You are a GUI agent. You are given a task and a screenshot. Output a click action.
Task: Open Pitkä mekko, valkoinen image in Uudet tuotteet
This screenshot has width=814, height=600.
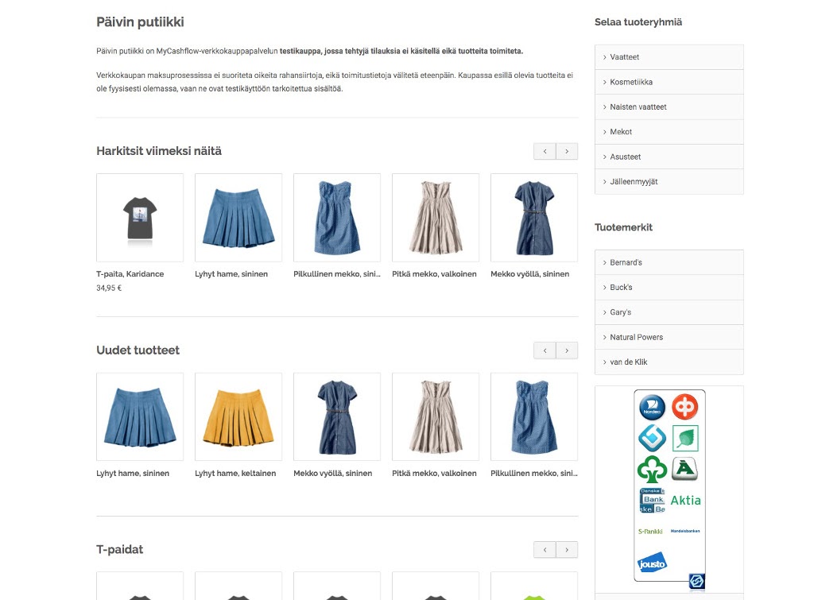click(436, 416)
